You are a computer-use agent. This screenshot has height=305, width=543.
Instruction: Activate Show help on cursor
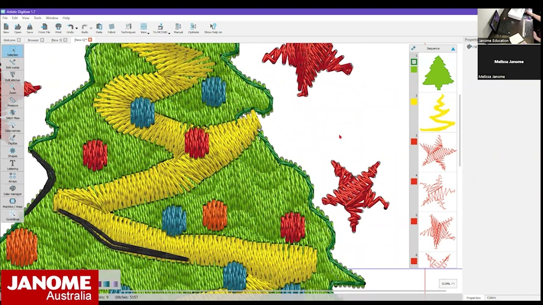213,28
